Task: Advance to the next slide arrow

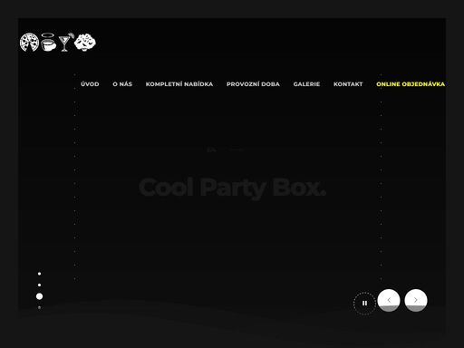Action: 416,300
